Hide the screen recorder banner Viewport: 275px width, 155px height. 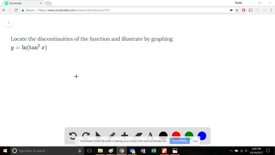[195, 141]
